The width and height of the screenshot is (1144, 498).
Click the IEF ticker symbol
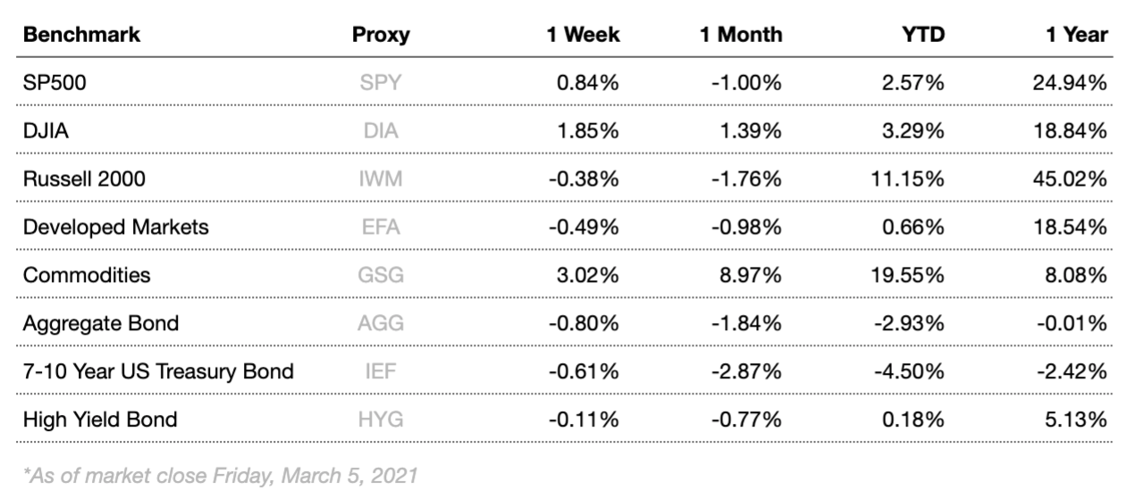[x=381, y=370]
